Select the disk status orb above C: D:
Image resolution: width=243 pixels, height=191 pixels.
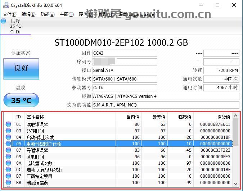(3, 21)
